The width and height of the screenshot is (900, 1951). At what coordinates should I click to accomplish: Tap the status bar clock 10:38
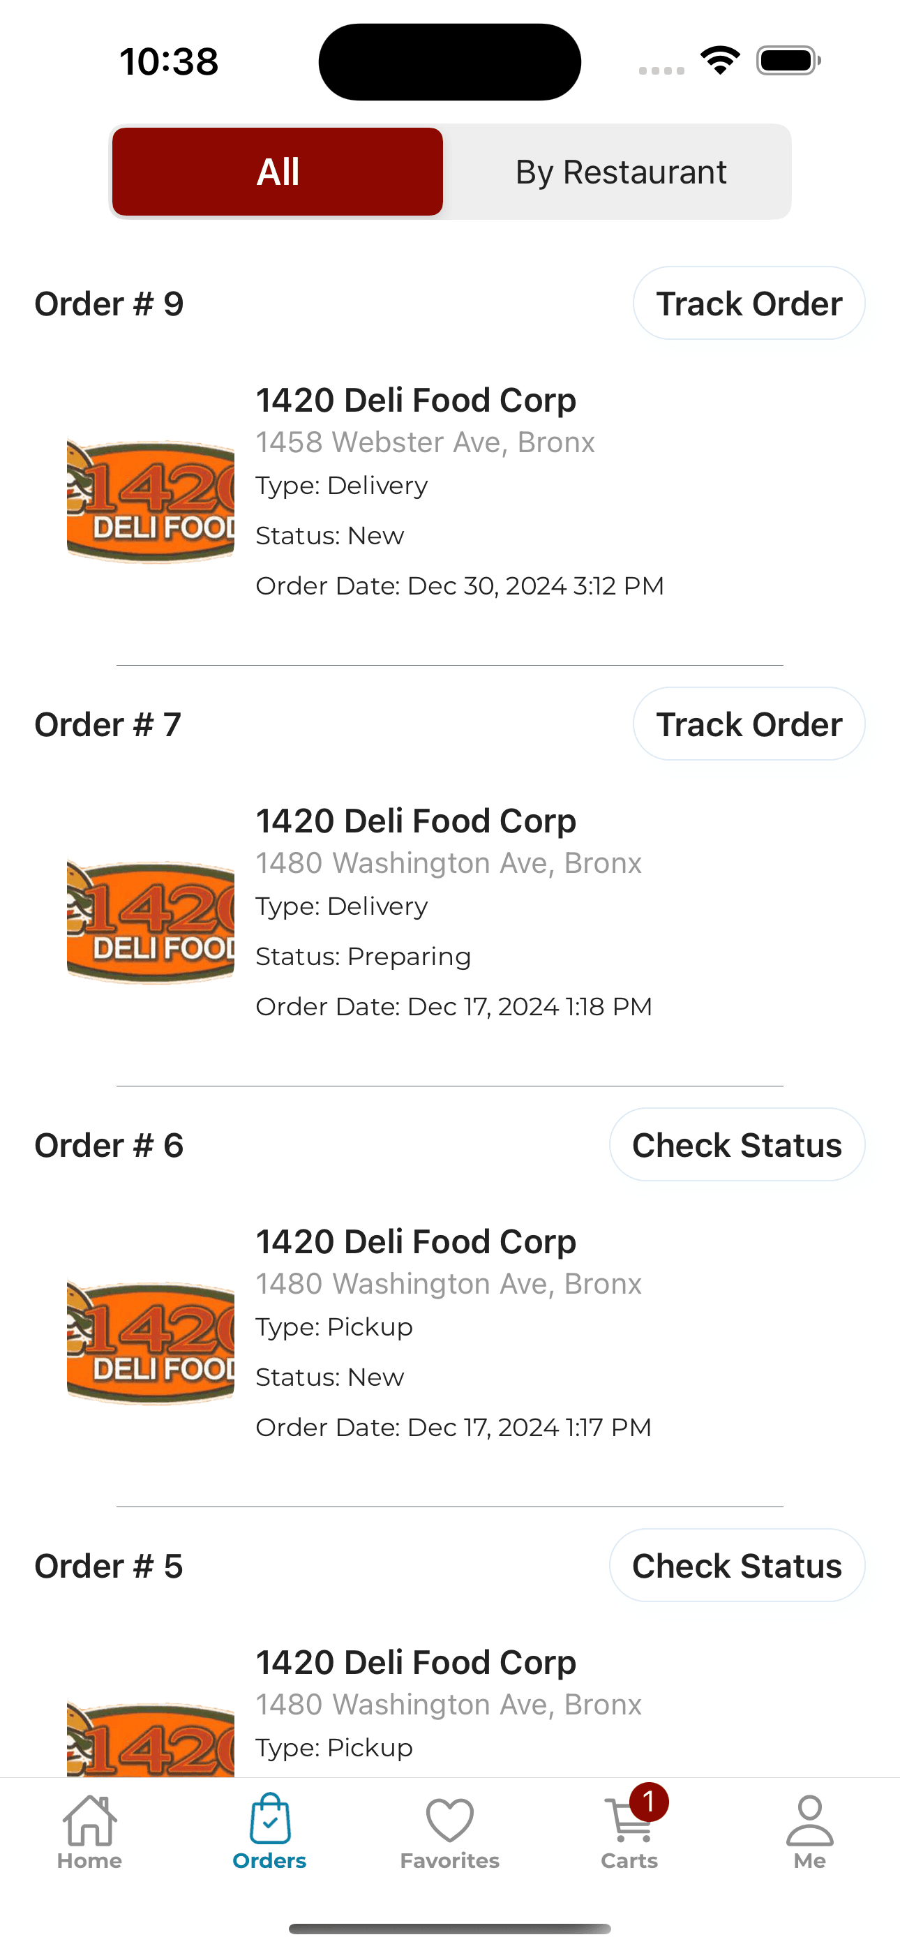(169, 61)
